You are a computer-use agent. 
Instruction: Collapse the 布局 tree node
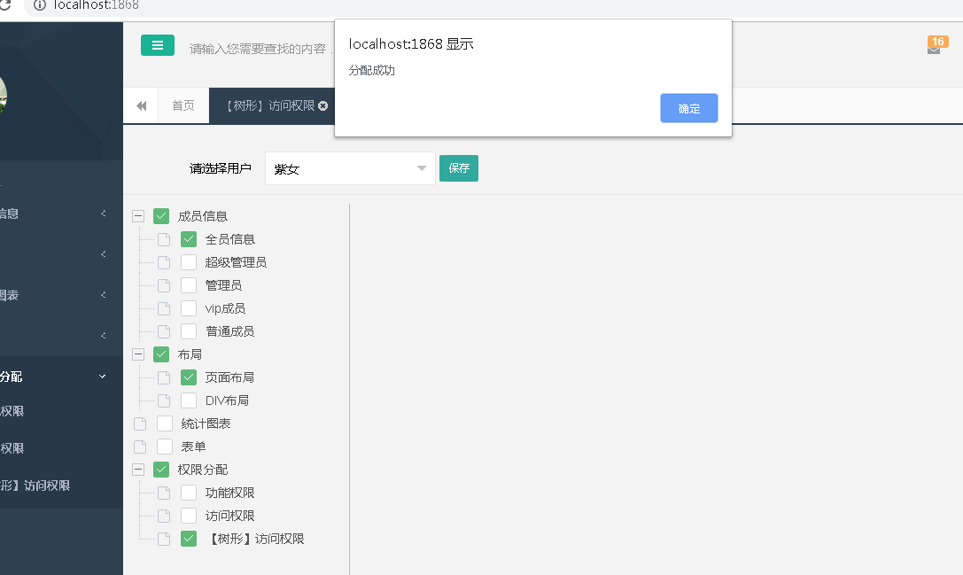[x=138, y=354]
